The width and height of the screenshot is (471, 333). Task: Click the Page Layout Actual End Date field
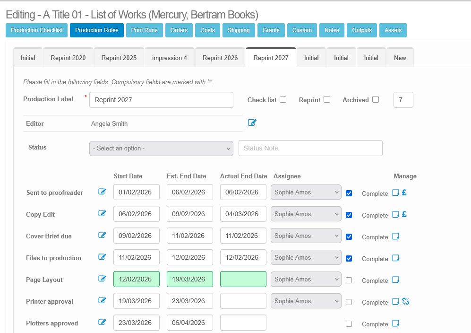(x=243, y=279)
